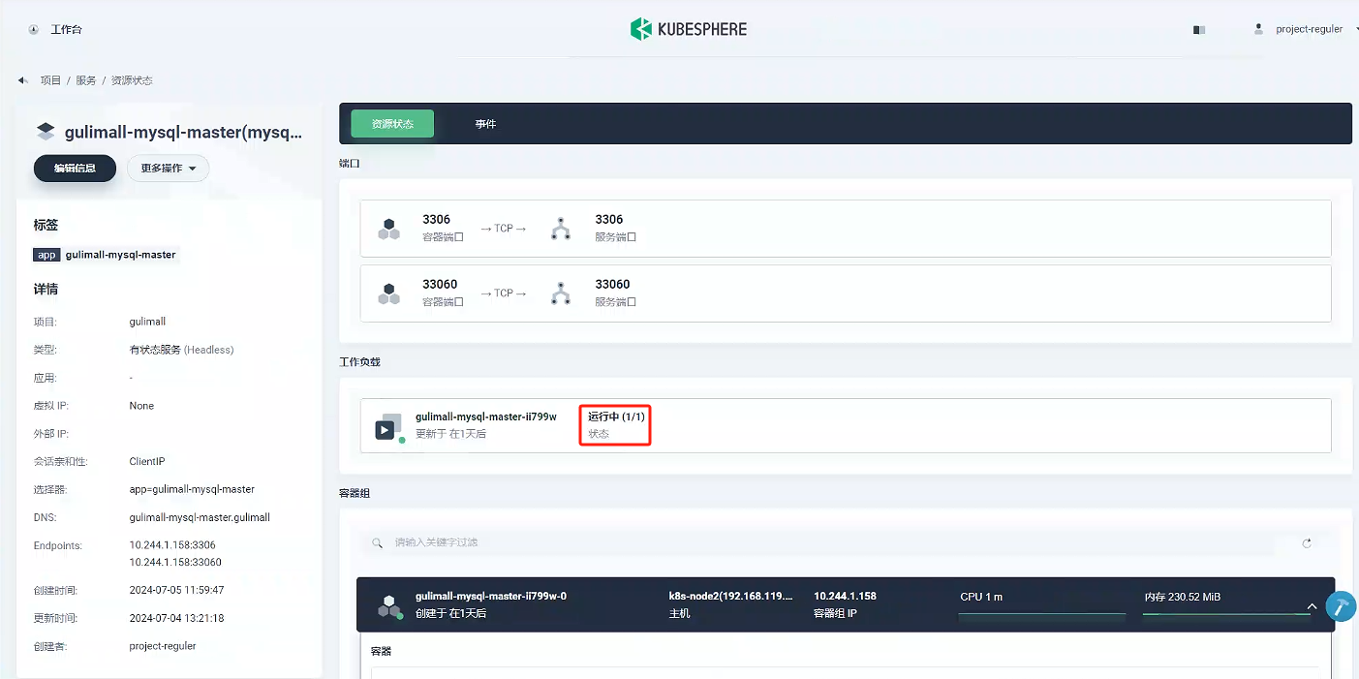
Task: Open the gulimall-mysql-master-ii799w workload link
Action: tap(486, 417)
